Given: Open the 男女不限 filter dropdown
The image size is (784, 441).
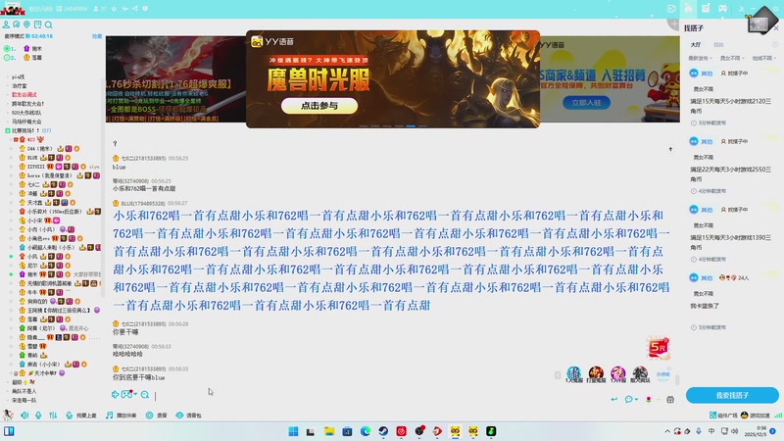Looking at the screenshot, I should 732,59.
